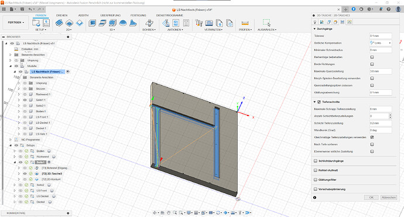This screenshot has width=404, height=217.
Task: Switch to the ADDITIV tab
Action: pyautogui.click(x=84, y=15)
